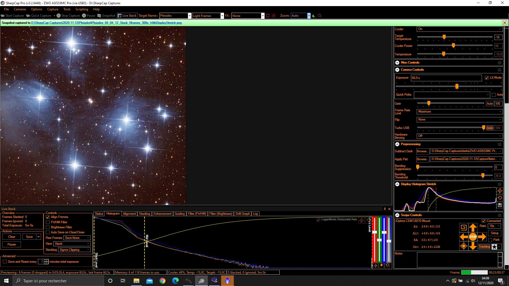Open the Raw Frames Save None dropdown
509x286 pixels.
77,238
